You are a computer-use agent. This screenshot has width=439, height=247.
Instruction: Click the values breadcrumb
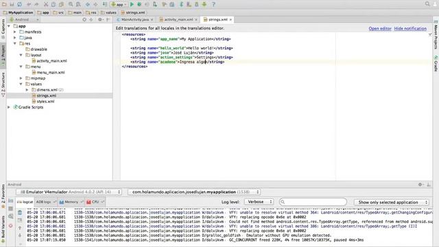pyautogui.click(x=108, y=12)
